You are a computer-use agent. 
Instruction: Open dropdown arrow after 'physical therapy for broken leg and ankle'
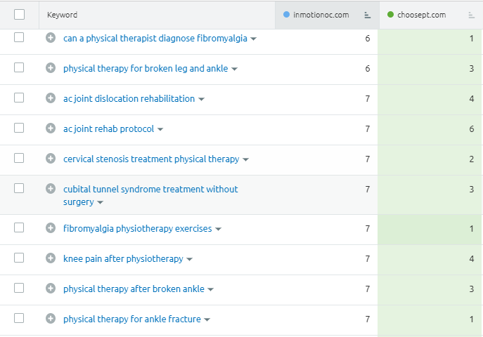click(x=235, y=69)
